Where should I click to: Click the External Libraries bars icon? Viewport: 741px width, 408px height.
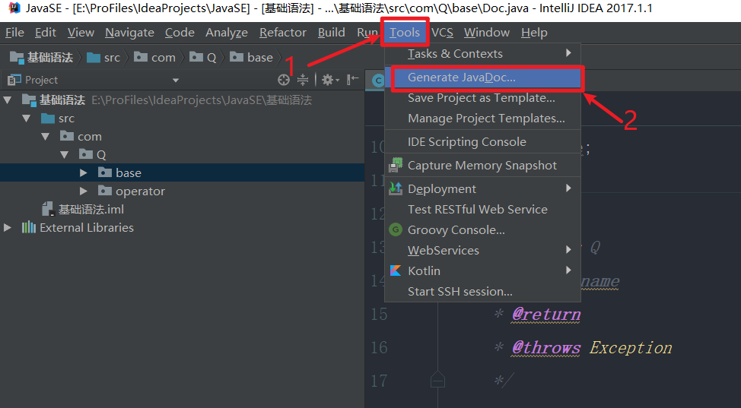(28, 228)
